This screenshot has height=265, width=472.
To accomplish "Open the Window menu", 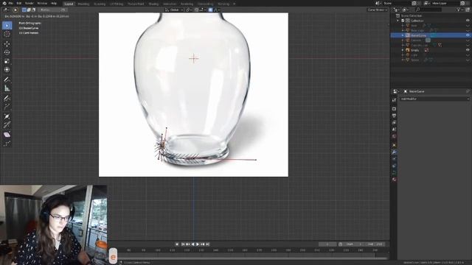I will pyautogui.click(x=42, y=3).
